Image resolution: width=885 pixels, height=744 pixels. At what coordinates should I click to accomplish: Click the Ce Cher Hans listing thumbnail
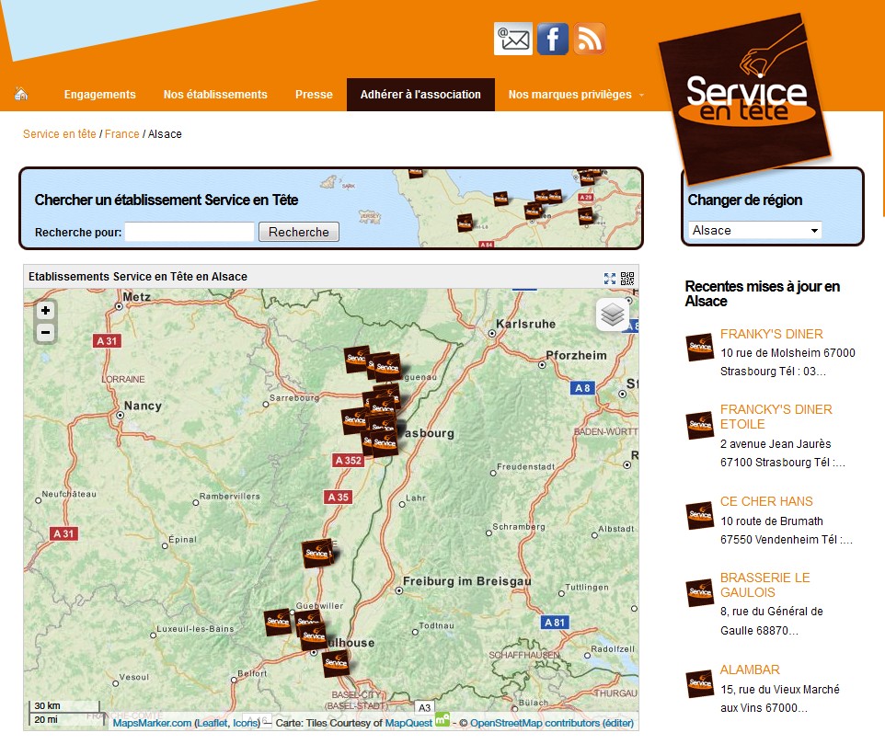click(x=700, y=515)
